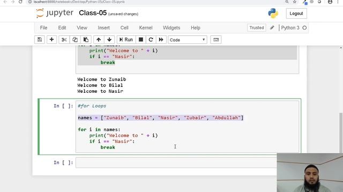Rename notebook via Class-05 title
Image resolution: width=343 pixels, height=192 pixels.
[x=93, y=13]
